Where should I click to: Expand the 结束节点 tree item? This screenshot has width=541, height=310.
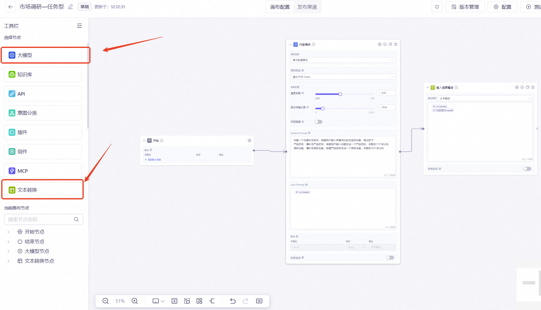click(9, 241)
